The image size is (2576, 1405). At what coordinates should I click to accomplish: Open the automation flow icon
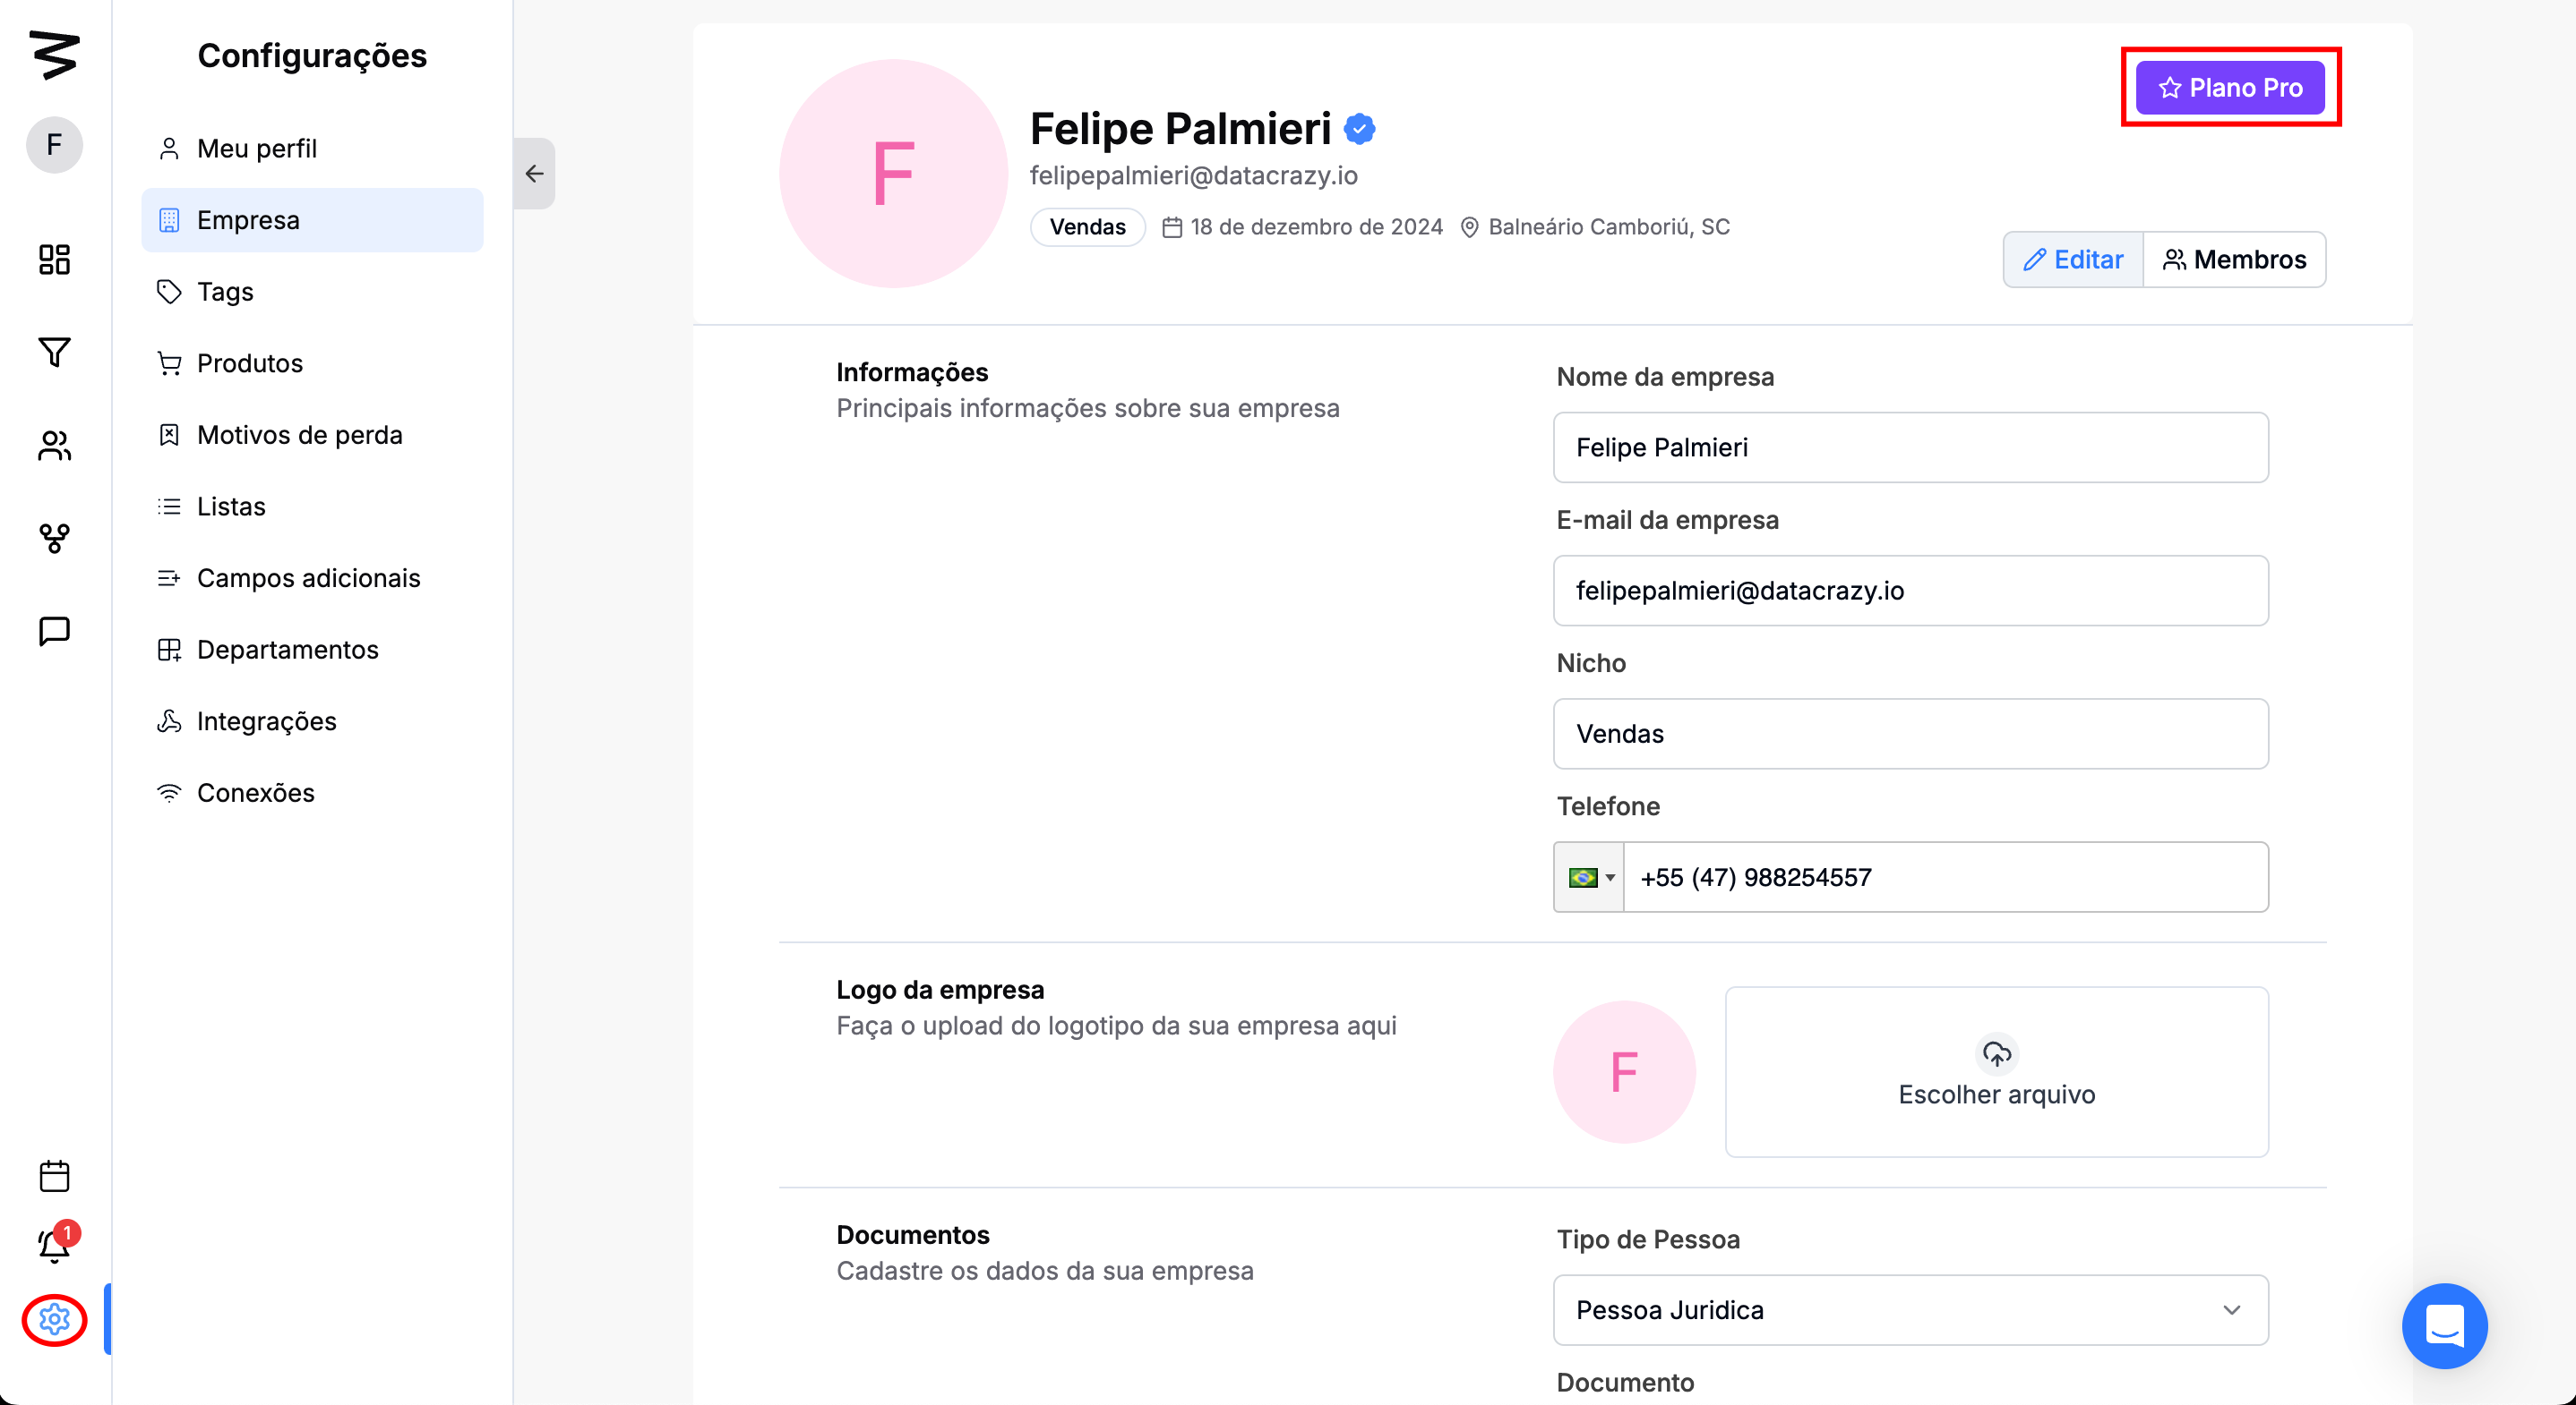(x=54, y=539)
